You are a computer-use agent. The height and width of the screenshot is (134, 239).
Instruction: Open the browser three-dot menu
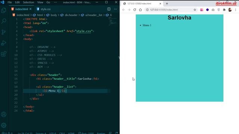coord(236,10)
